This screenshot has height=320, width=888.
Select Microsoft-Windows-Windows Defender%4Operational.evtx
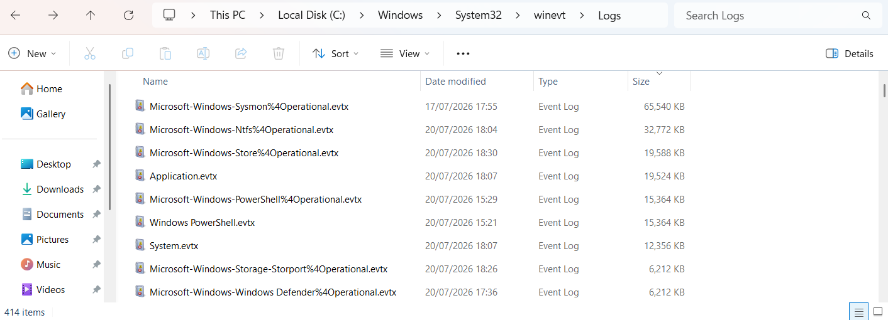coord(272,292)
